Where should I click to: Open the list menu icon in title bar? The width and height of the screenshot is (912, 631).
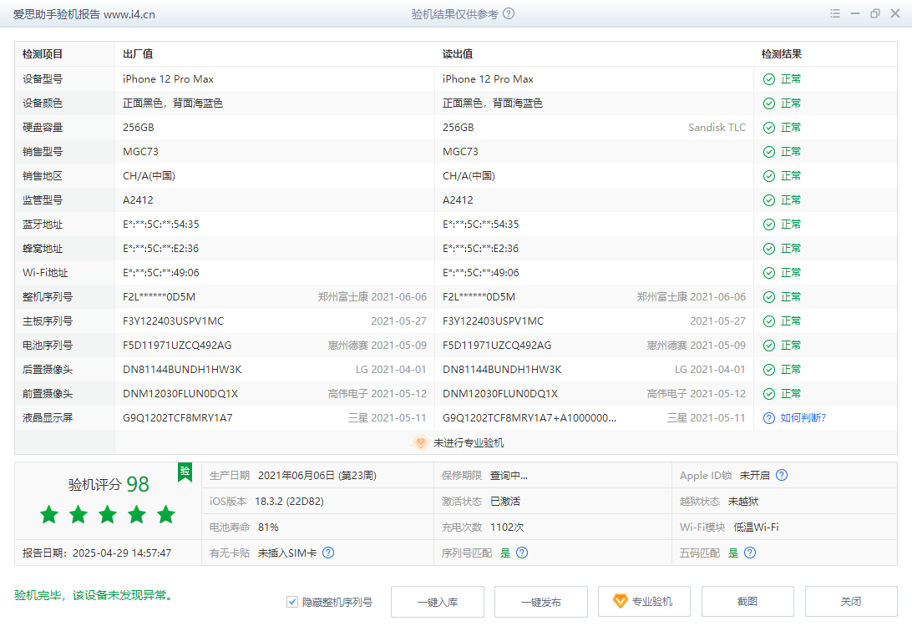click(x=834, y=13)
